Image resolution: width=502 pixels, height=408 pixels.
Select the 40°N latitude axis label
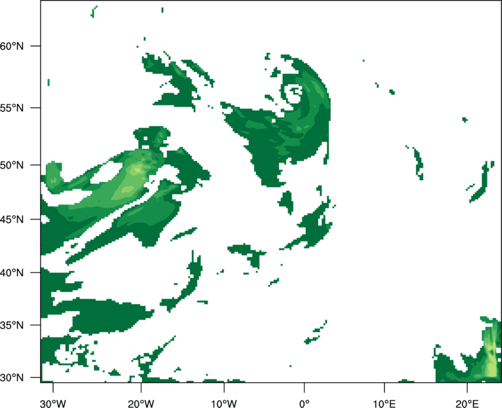(12, 273)
